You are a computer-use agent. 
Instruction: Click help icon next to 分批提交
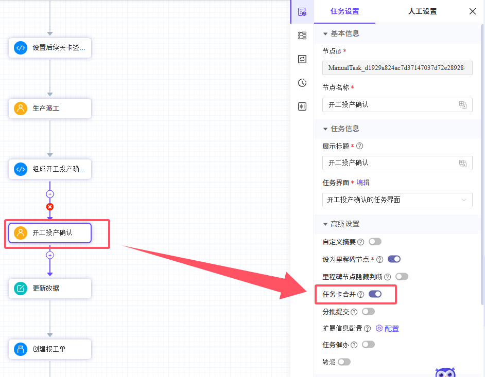click(354, 312)
